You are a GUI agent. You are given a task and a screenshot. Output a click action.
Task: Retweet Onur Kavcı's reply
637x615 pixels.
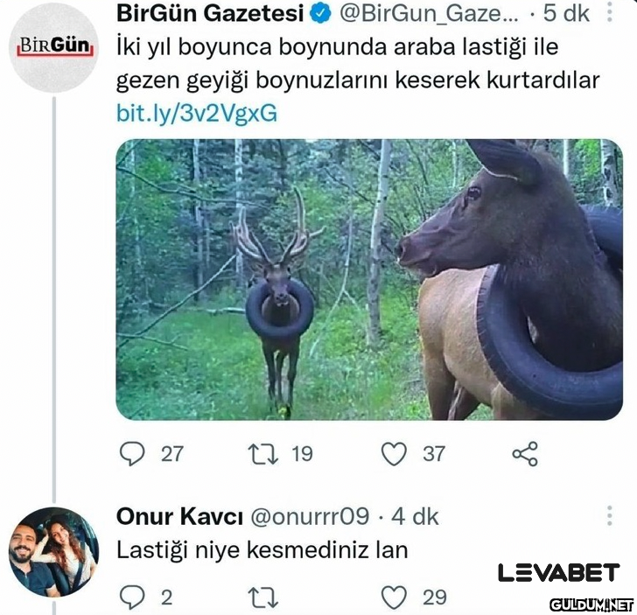click(262, 598)
